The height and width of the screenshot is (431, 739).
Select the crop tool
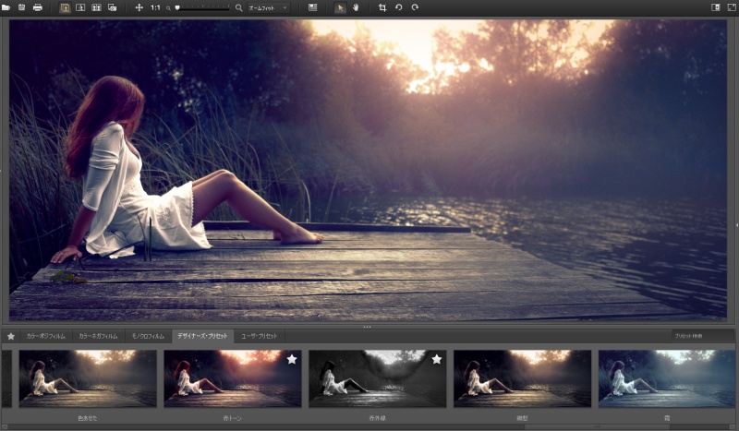382,7
